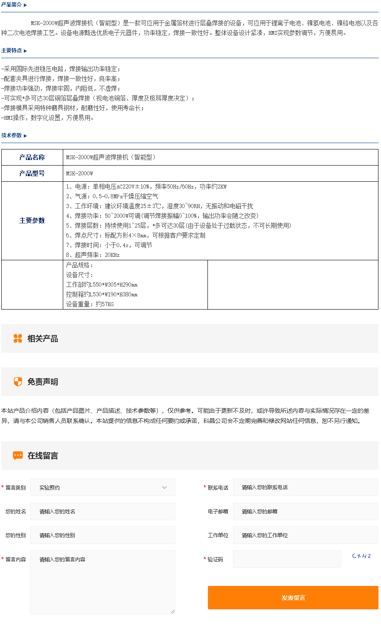Click the 相关产品 four-dot icon

(x=18, y=338)
